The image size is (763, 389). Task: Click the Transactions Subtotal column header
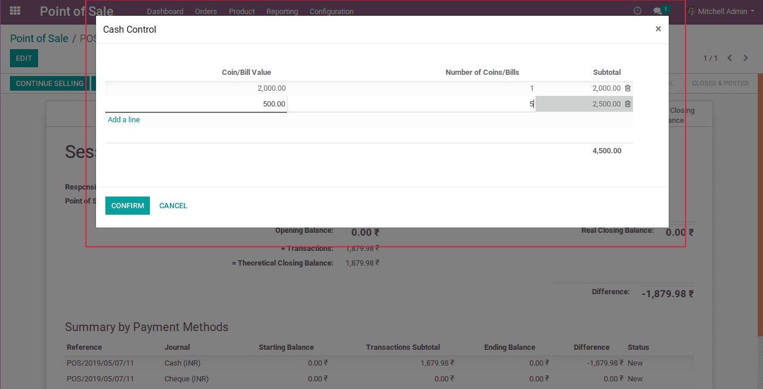point(403,347)
